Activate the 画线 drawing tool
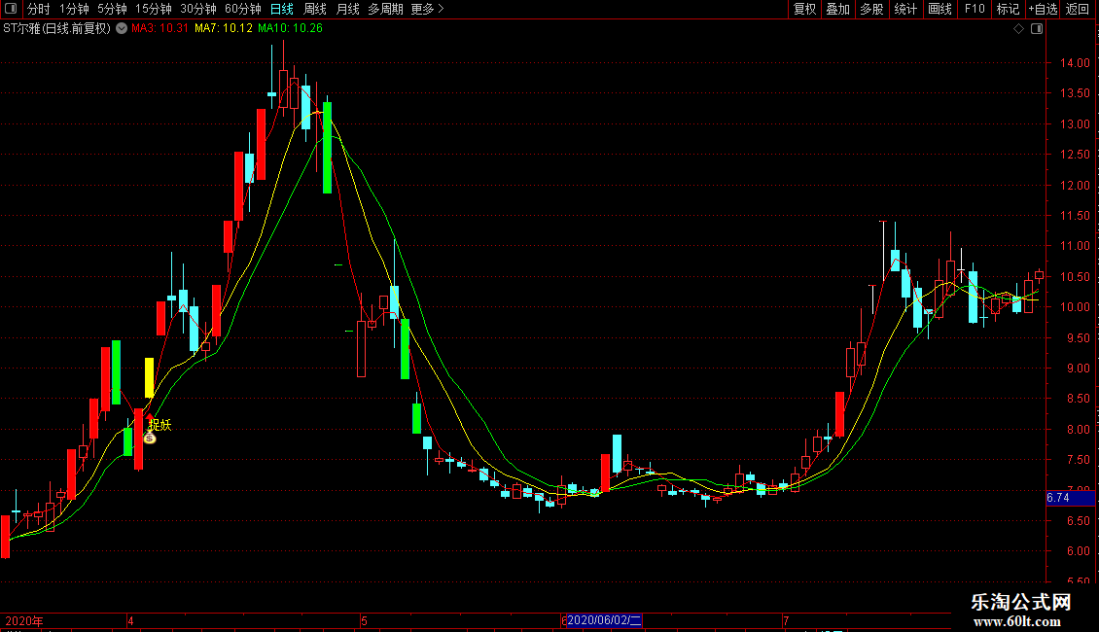The image size is (1099, 632). pyautogui.click(x=939, y=9)
